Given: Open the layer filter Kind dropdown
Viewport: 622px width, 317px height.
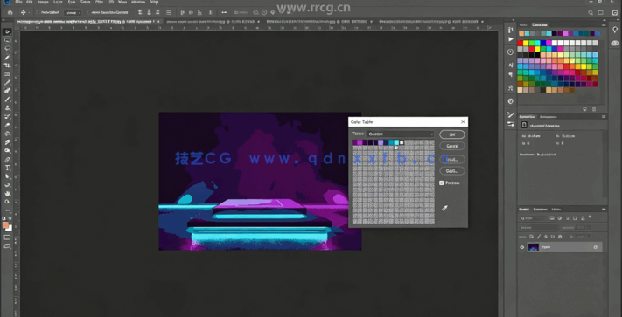Looking at the screenshot, I should point(533,218).
